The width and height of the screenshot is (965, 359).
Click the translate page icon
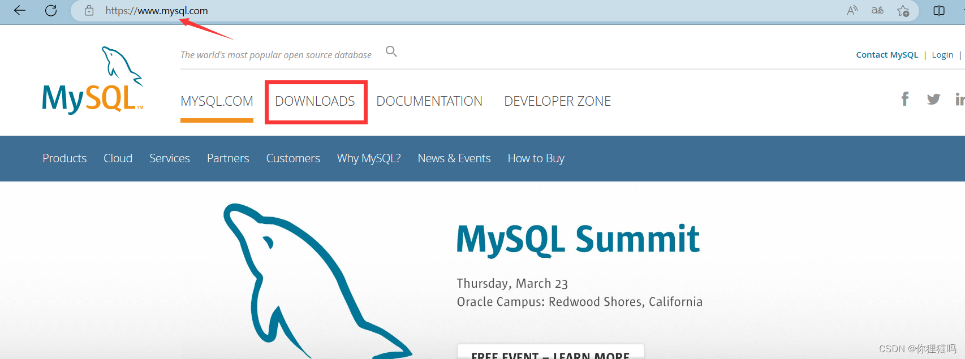coord(877,11)
